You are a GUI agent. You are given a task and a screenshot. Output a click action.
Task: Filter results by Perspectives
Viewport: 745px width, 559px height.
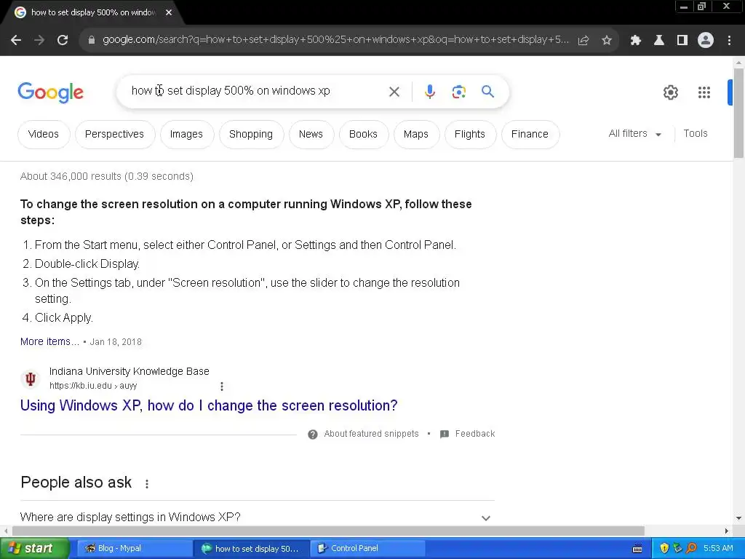click(114, 135)
